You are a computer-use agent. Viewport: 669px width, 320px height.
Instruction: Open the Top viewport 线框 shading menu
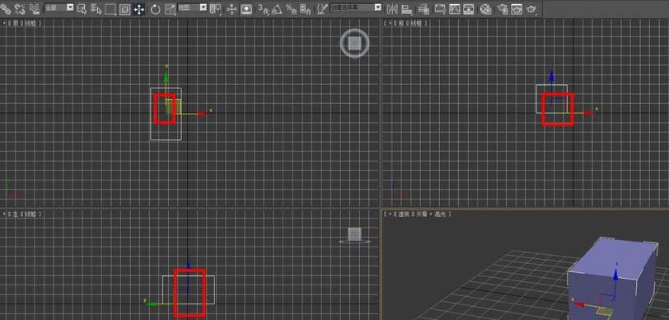click(30, 23)
